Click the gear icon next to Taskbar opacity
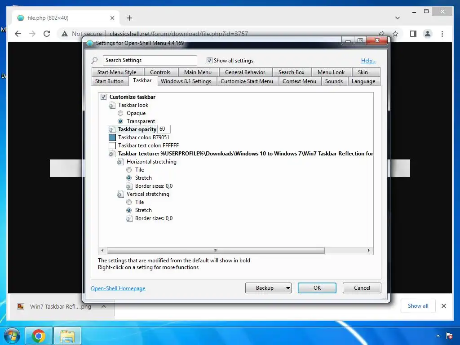Screen dimensions: 460x345 point(112,129)
